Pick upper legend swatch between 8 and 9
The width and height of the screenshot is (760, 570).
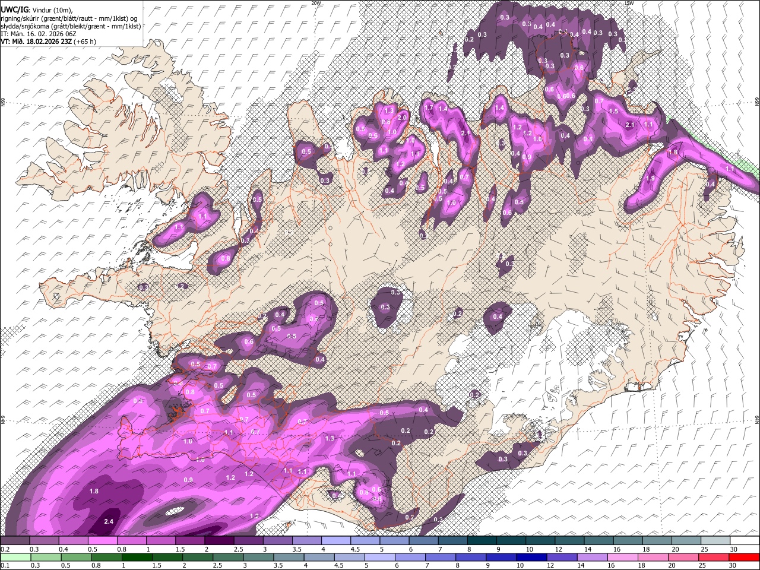click(x=482, y=541)
